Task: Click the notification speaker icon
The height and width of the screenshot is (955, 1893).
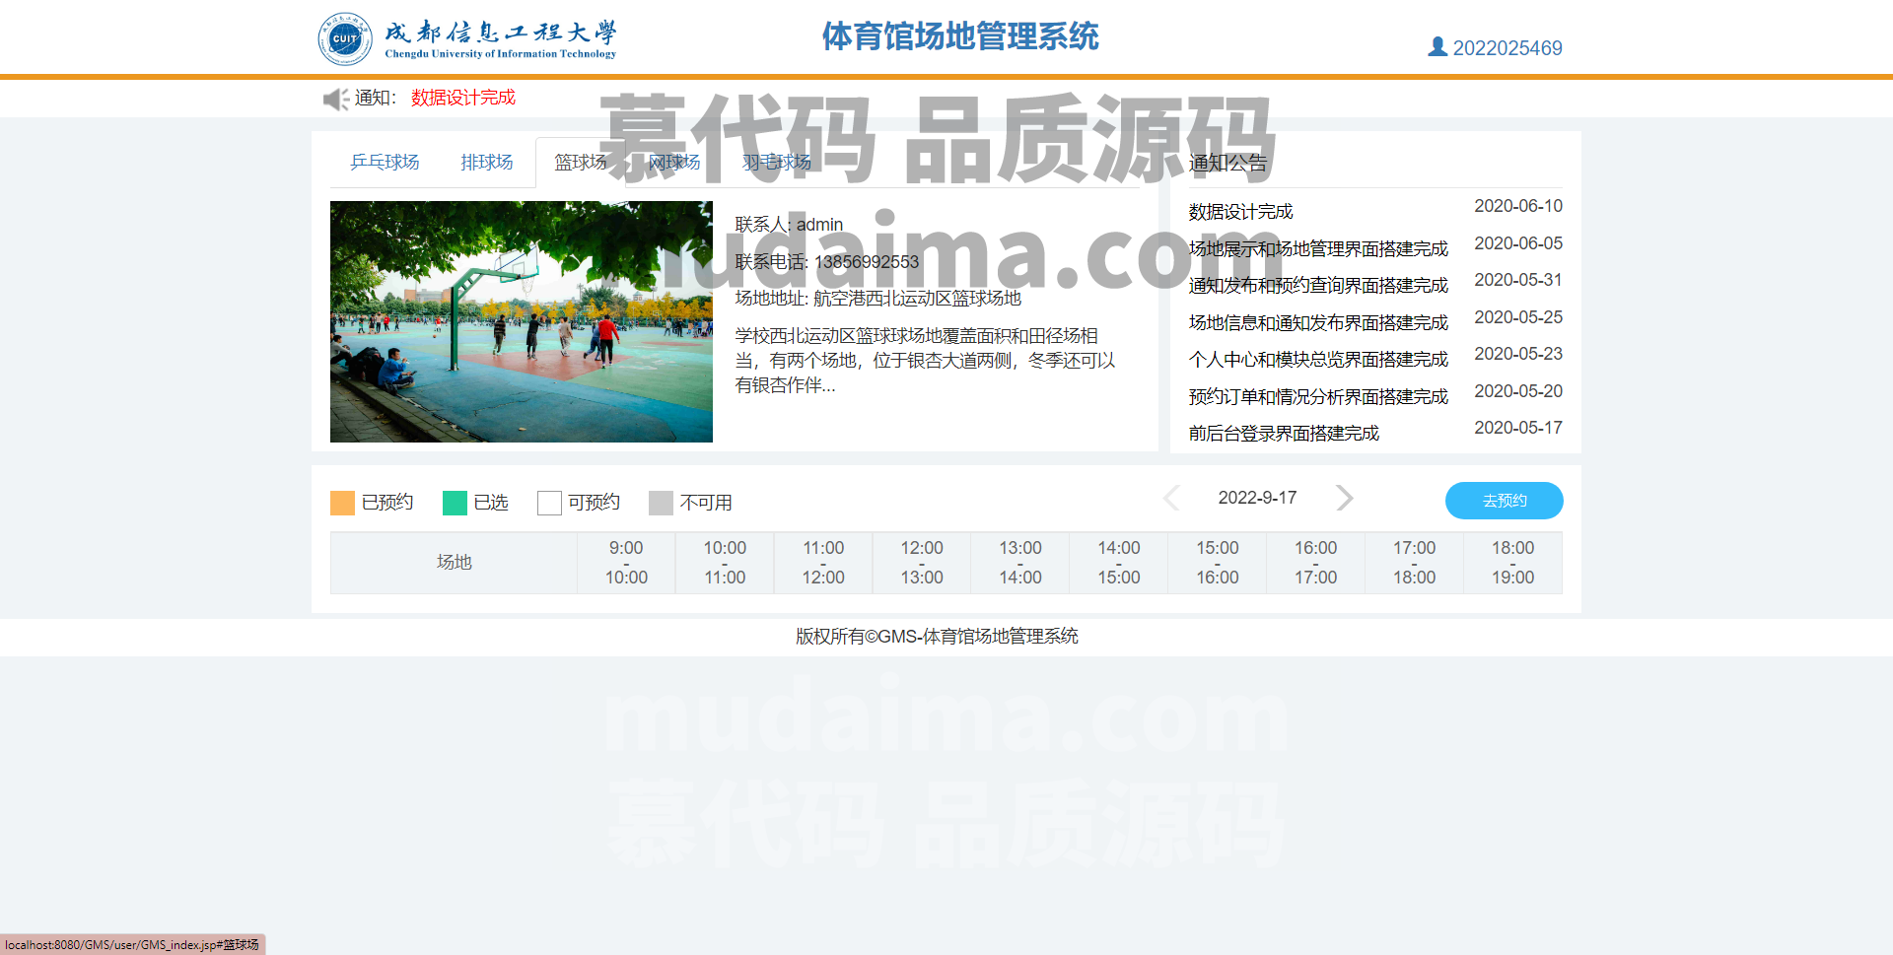Action: (x=336, y=99)
